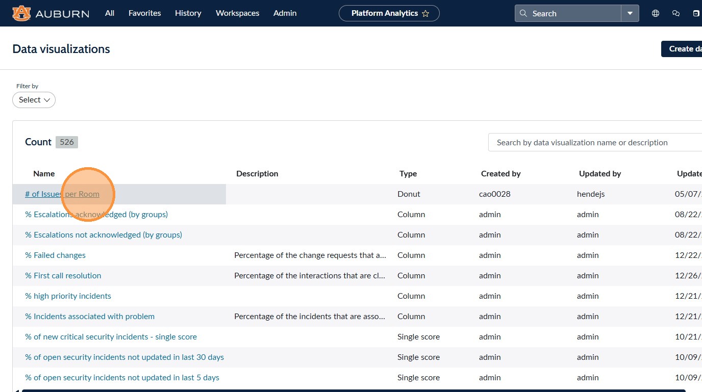Open the Workspaces menu
The width and height of the screenshot is (702, 392).
pos(237,13)
